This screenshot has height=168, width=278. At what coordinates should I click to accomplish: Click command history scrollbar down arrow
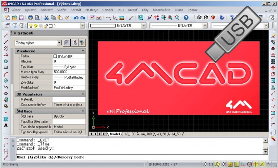click(265, 152)
